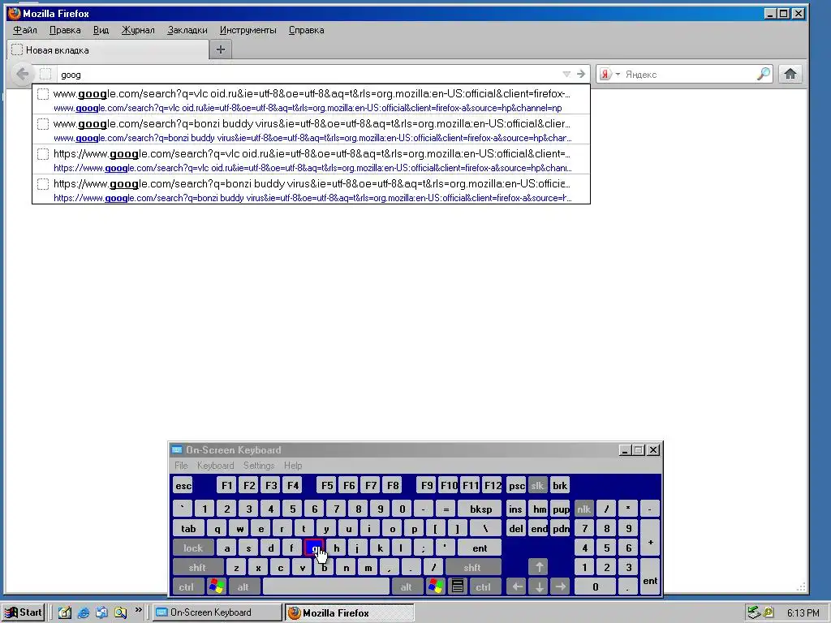Click the left Windows key on On-Screen Keyboard
831x623 pixels.
[x=217, y=586]
